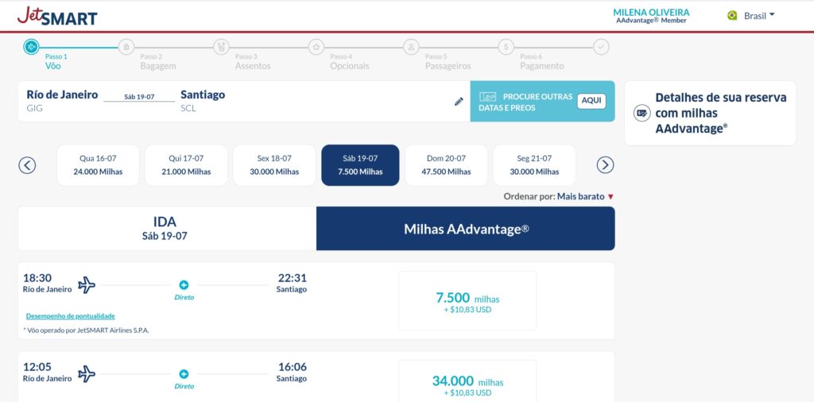The height and width of the screenshot is (402, 814).
Task: Expand direct flight info for 12:05 flight
Action: (x=184, y=374)
